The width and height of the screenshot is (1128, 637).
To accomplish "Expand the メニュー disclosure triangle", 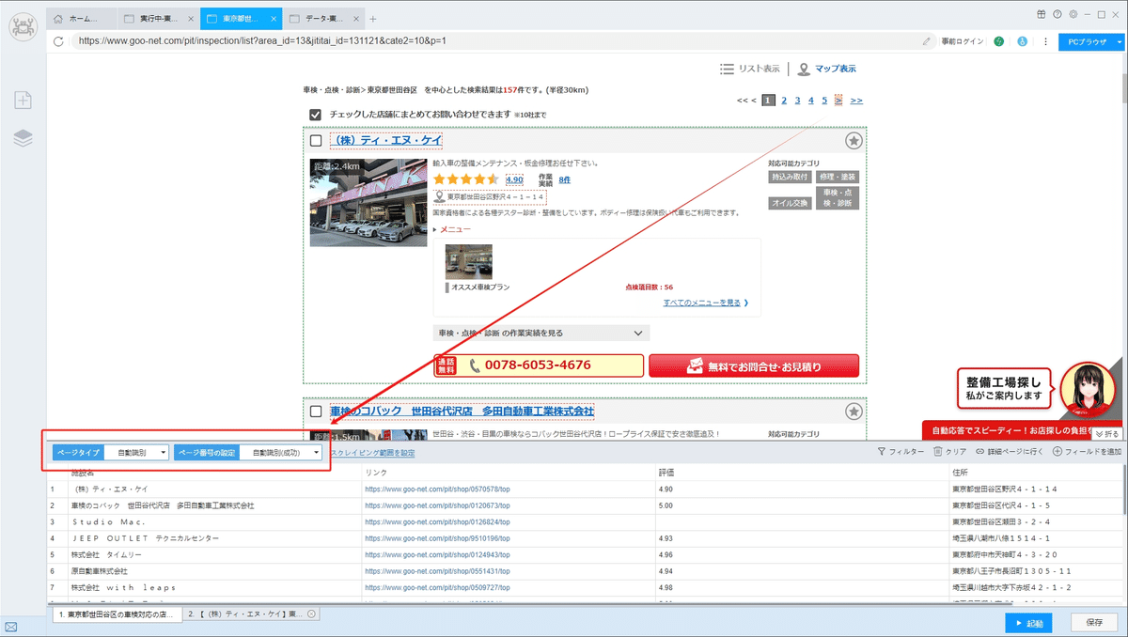I will tap(435, 229).
